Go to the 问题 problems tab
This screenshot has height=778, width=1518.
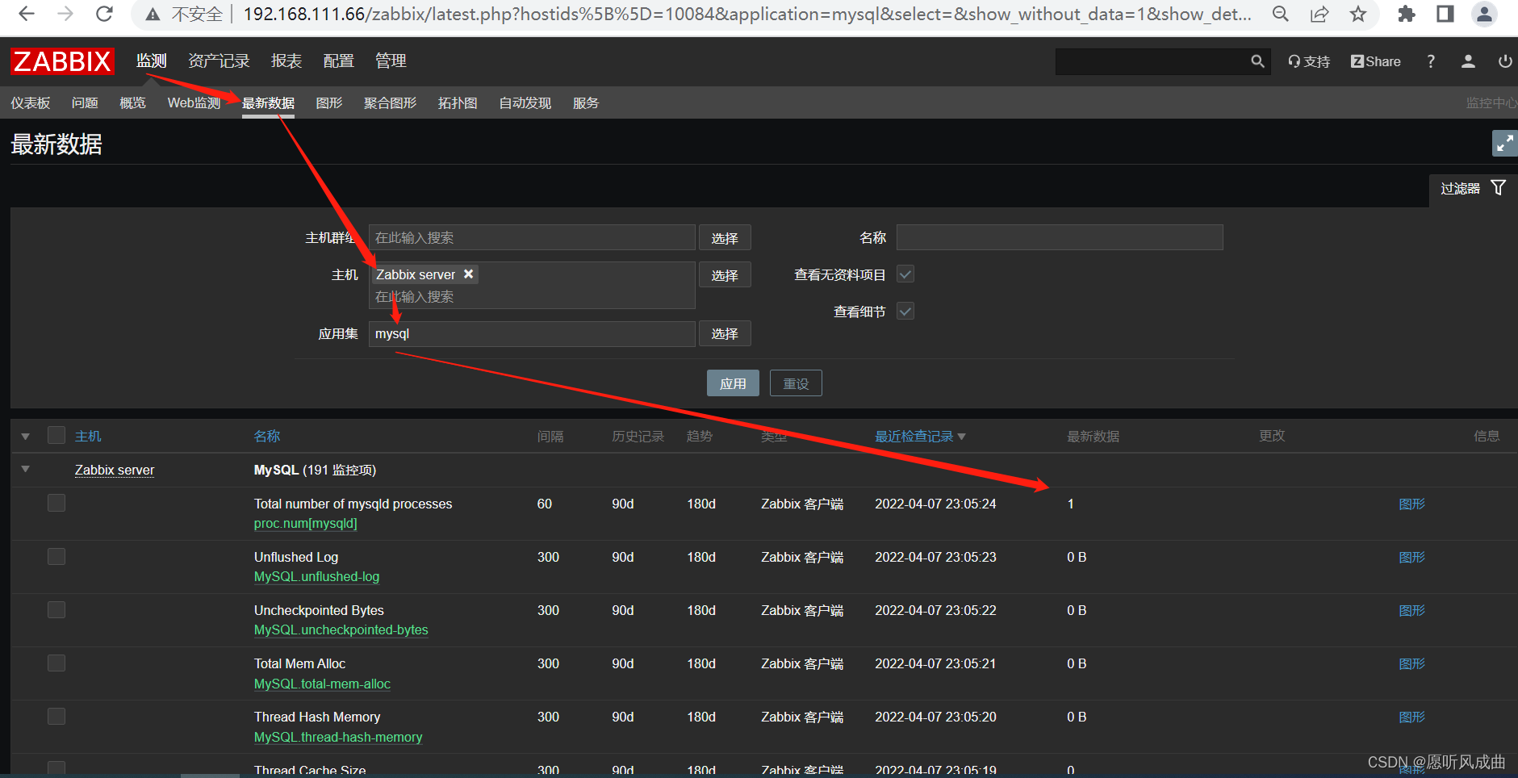coord(85,102)
